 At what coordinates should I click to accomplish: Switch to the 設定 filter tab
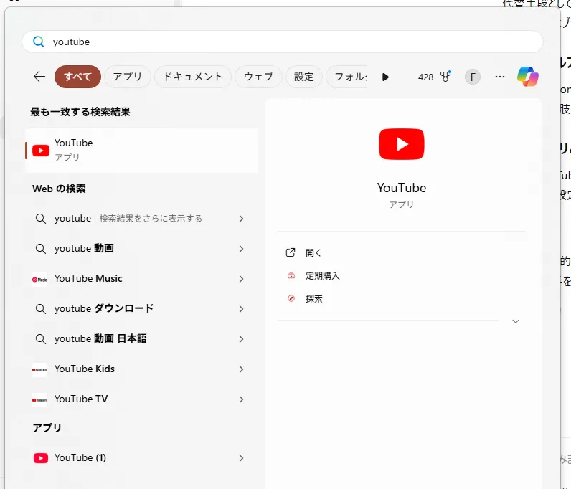pyautogui.click(x=304, y=77)
